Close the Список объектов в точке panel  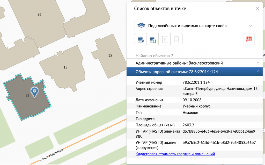(257, 9)
